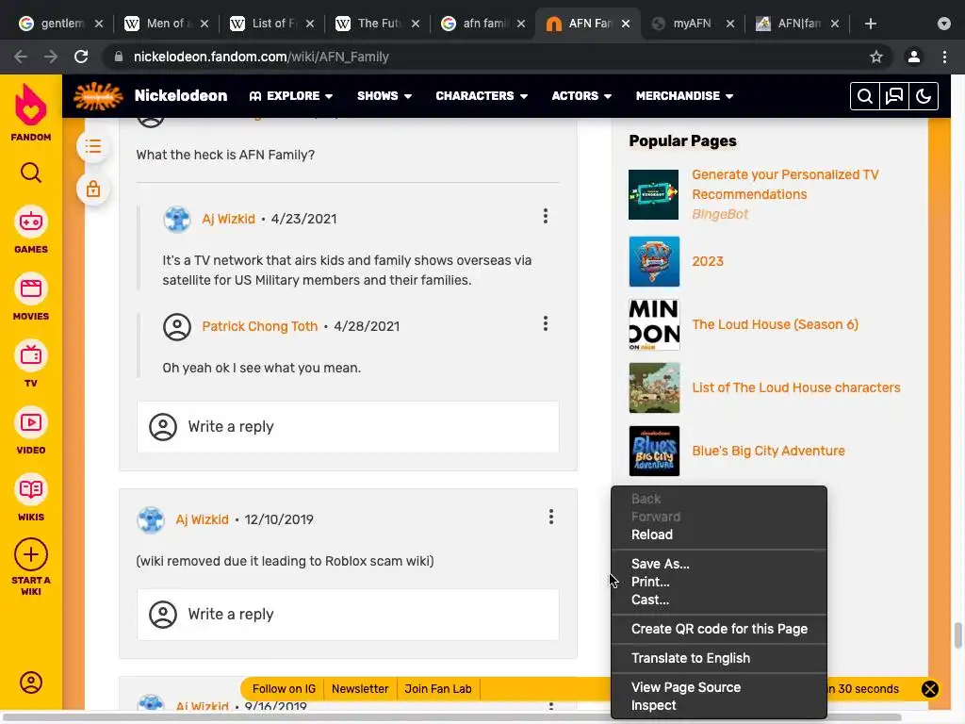Click the padlock page protection icon
This screenshot has width=965, height=724.
coord(93,189)
